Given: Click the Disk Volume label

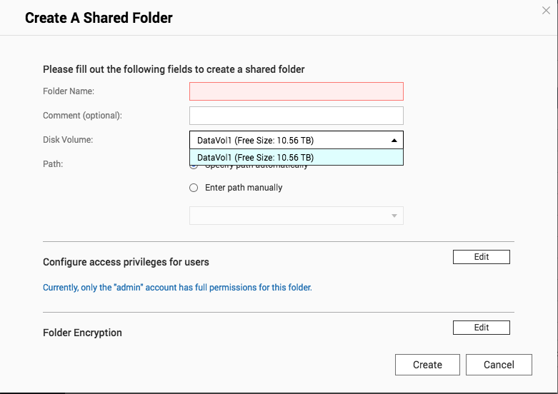Looking at the screenshot, I should 68,140.
